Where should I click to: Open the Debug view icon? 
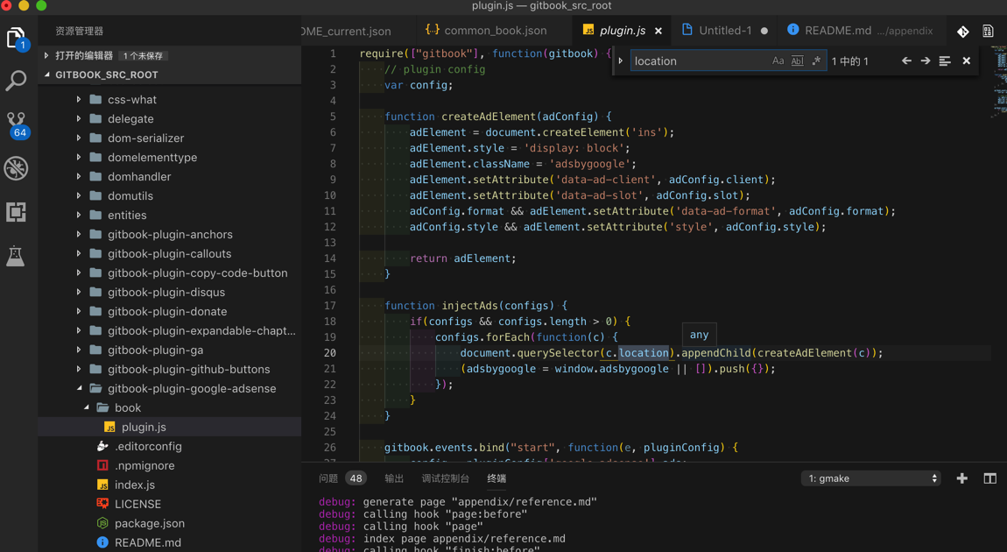tap(16, 168)
